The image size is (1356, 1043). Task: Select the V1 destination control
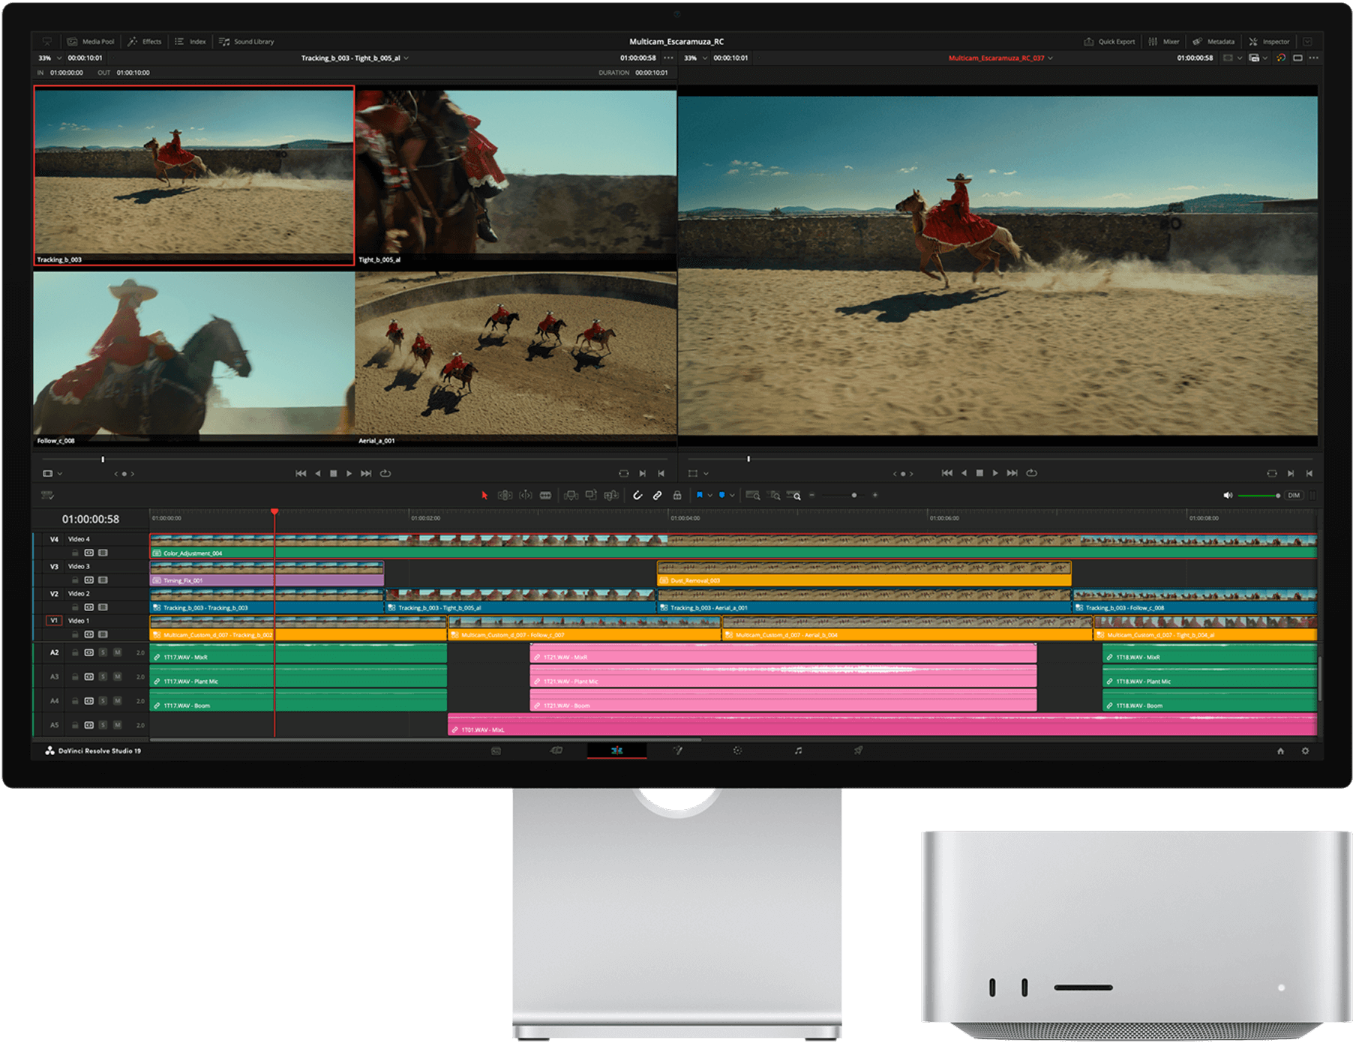(54, 621)
